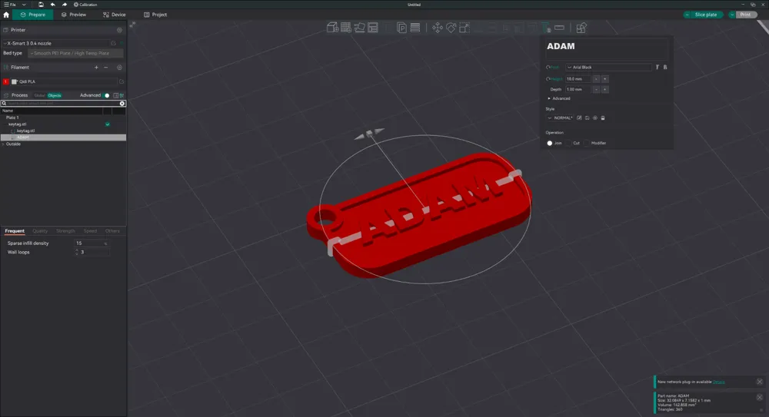Switch to the Prepare tab
This screenshot has width=769, height=417.
[x=33, y=15]
